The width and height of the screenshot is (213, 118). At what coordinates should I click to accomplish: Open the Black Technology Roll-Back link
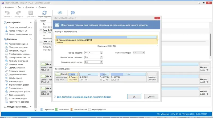click(x=84, y=97)
